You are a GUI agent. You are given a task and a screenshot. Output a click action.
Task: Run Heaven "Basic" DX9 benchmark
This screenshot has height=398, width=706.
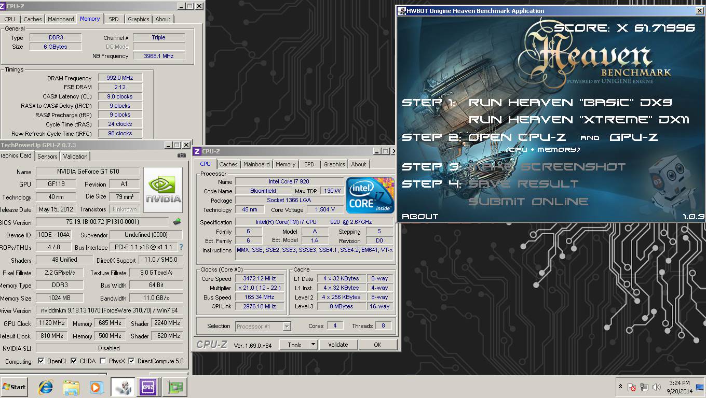(x=571, y=102)
